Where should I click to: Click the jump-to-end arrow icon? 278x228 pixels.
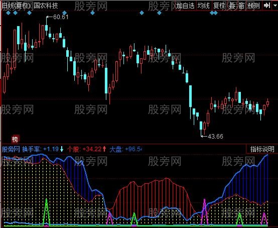coord(266,6)
